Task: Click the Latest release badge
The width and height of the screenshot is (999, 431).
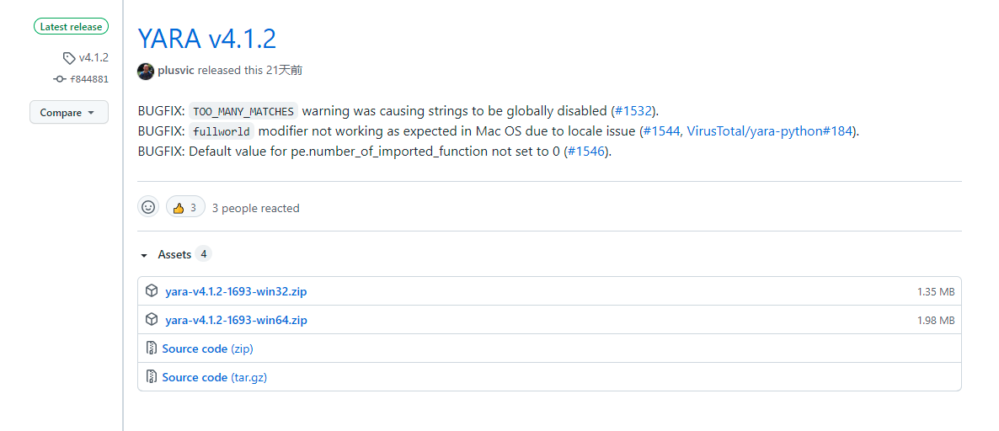Action: click(72, 27)
